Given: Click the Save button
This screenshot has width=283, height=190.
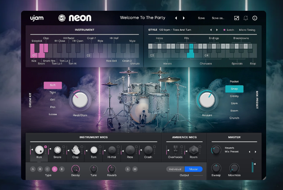Looking at the screenshot, I should tap(201, 18).
